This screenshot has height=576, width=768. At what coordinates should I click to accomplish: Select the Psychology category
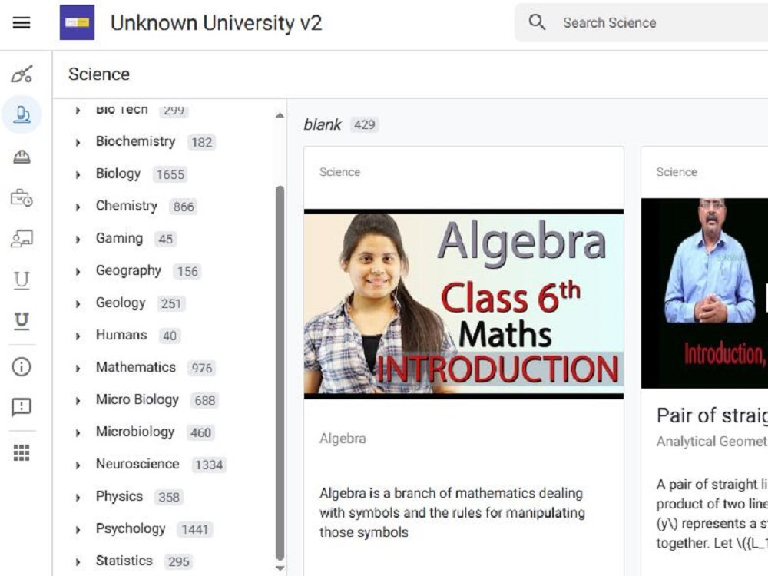(131, 529)
